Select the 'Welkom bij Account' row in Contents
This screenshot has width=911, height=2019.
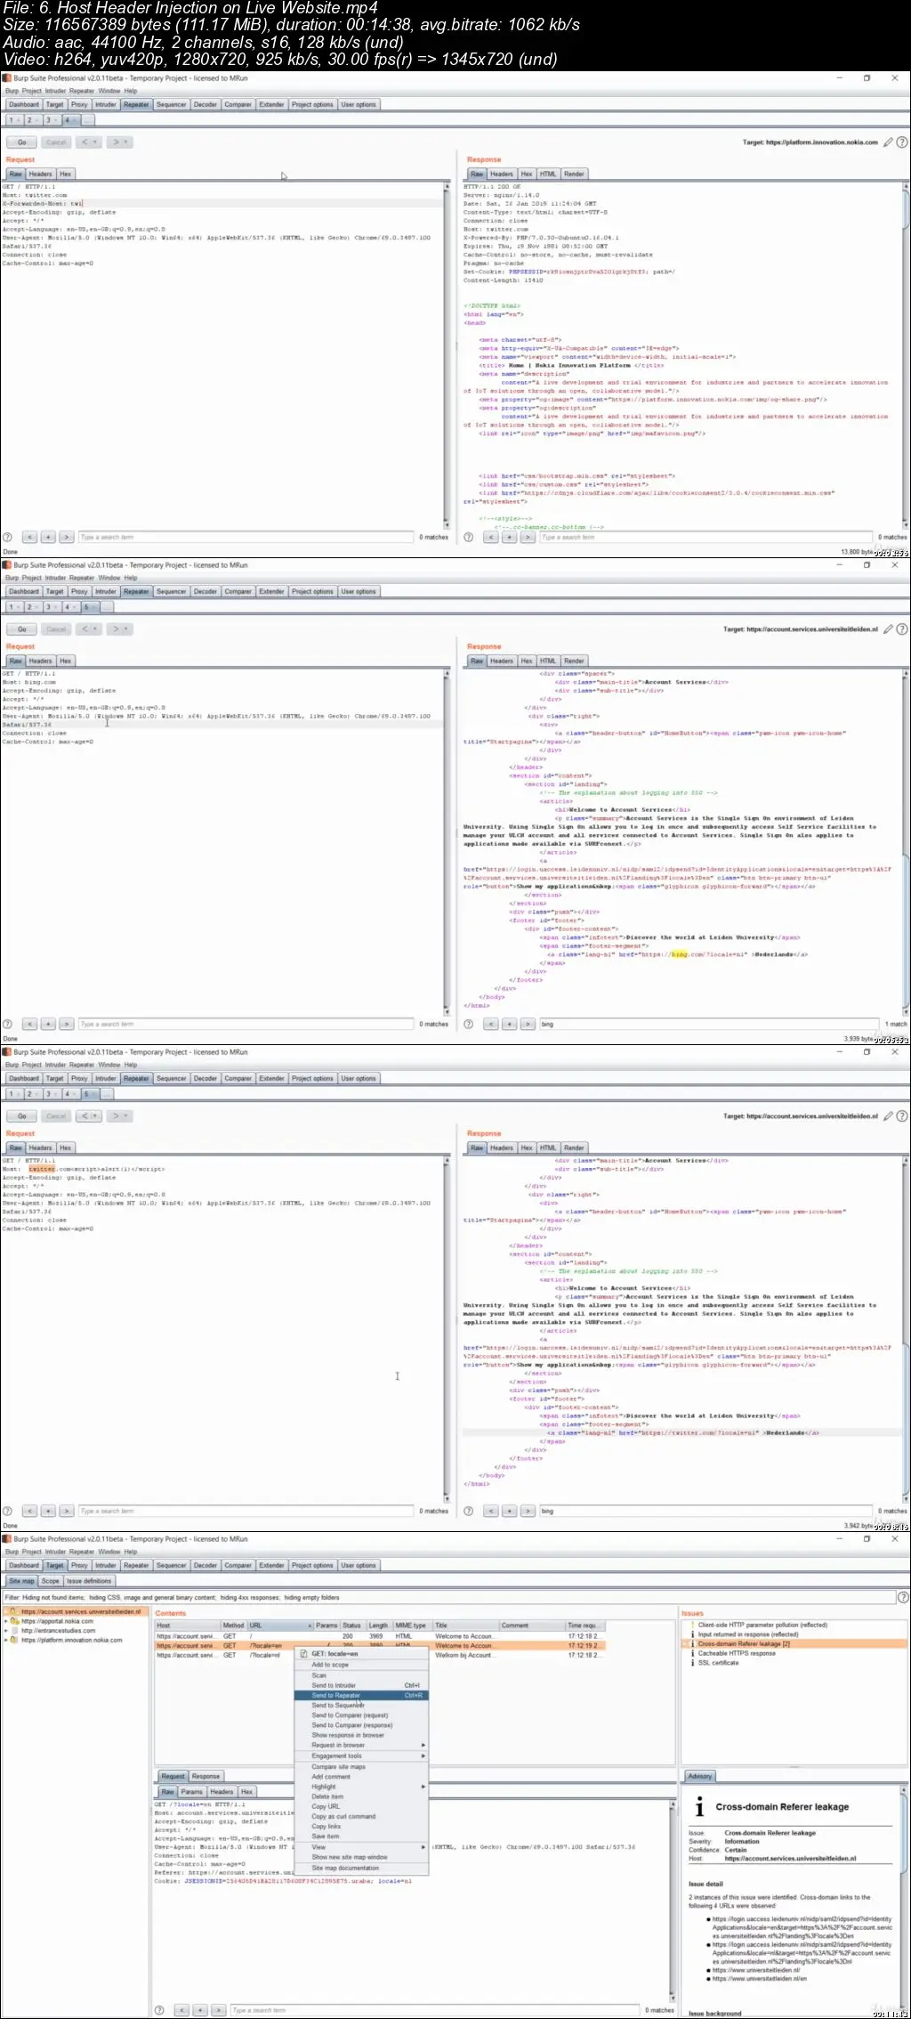pos(378,1656)
